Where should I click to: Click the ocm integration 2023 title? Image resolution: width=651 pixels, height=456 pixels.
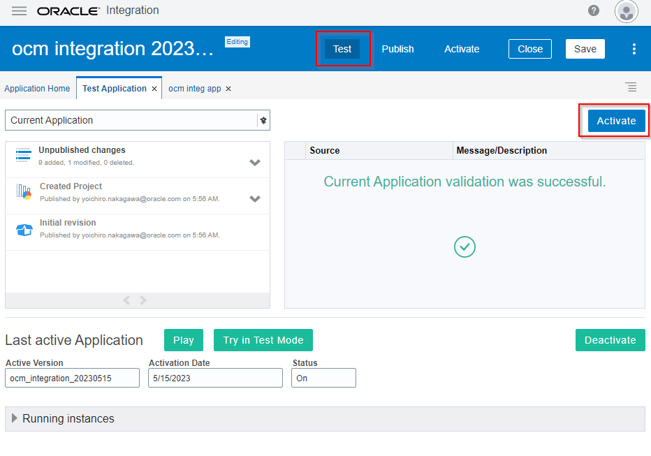point(112,49)
